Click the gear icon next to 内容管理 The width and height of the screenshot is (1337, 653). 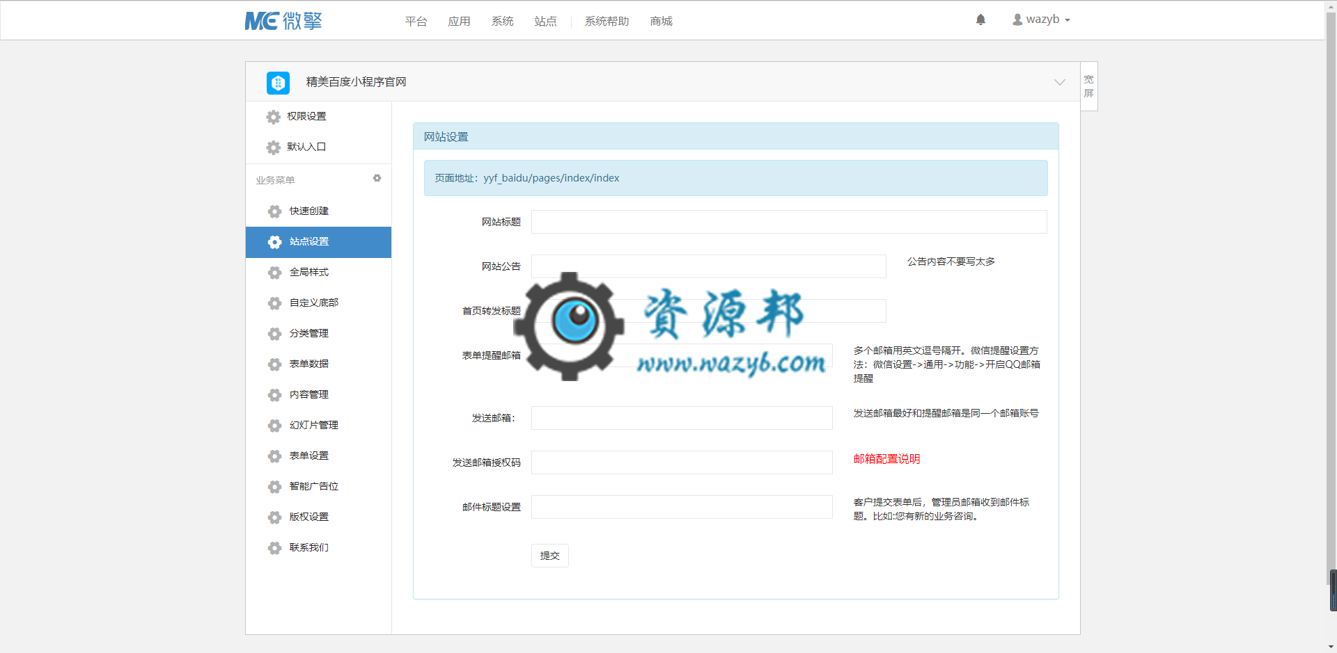pos(275,395)
